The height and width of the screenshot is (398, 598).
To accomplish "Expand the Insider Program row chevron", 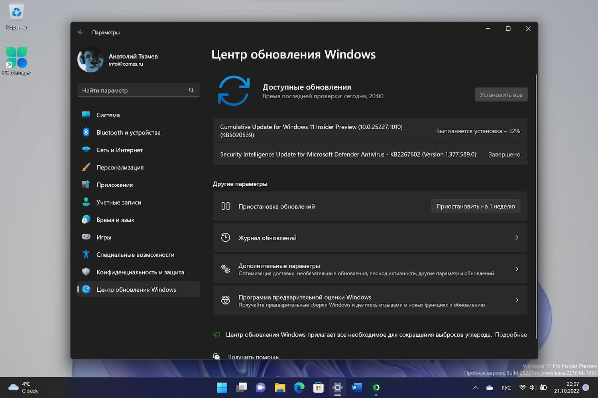I will point(517,300).
